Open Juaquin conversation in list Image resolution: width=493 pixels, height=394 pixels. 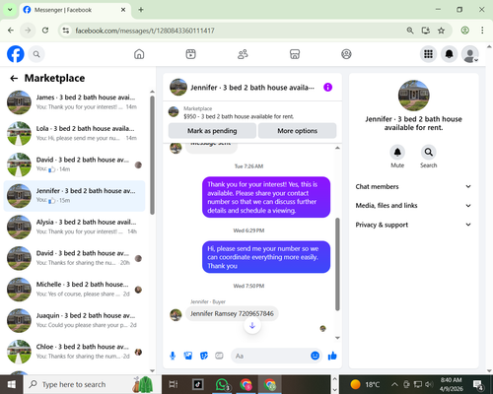point(74,320)
